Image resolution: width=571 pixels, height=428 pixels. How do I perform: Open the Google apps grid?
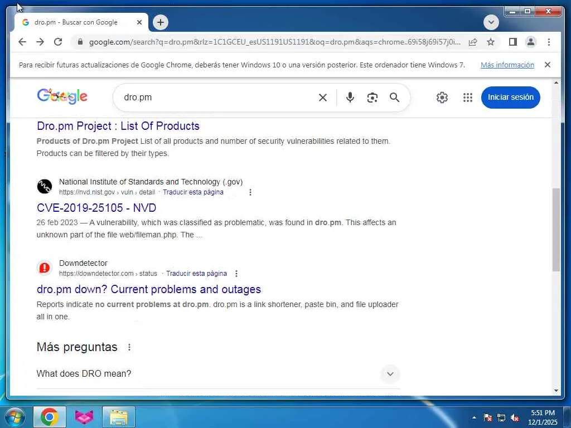click(x=468, y=98)
